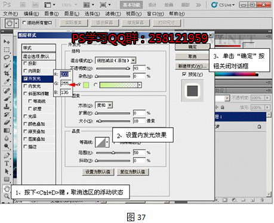Select the Brush tool
Viewport: 274px width, 223px height.
click(x=7, y=98)
